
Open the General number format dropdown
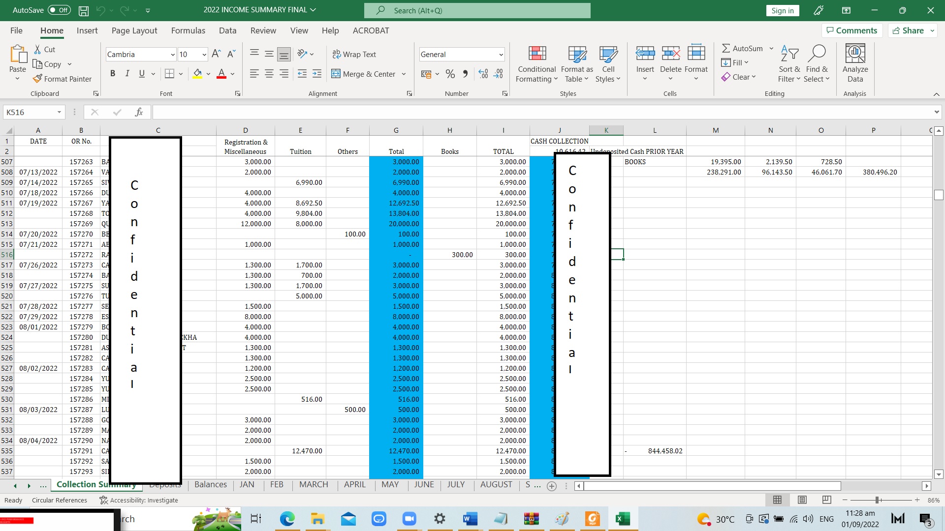[x=501, y=55]
